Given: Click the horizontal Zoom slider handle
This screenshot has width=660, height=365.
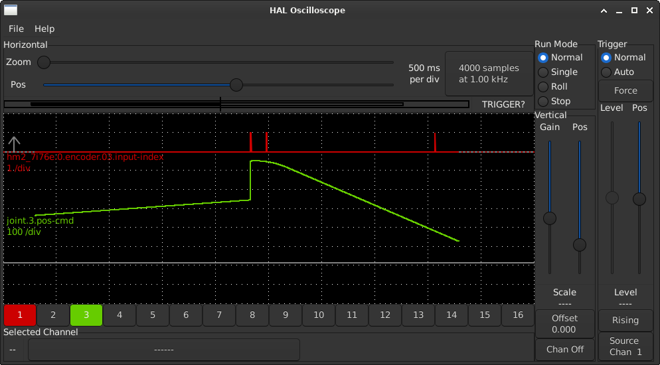Looking at the screenshot, I should (44, 62).
